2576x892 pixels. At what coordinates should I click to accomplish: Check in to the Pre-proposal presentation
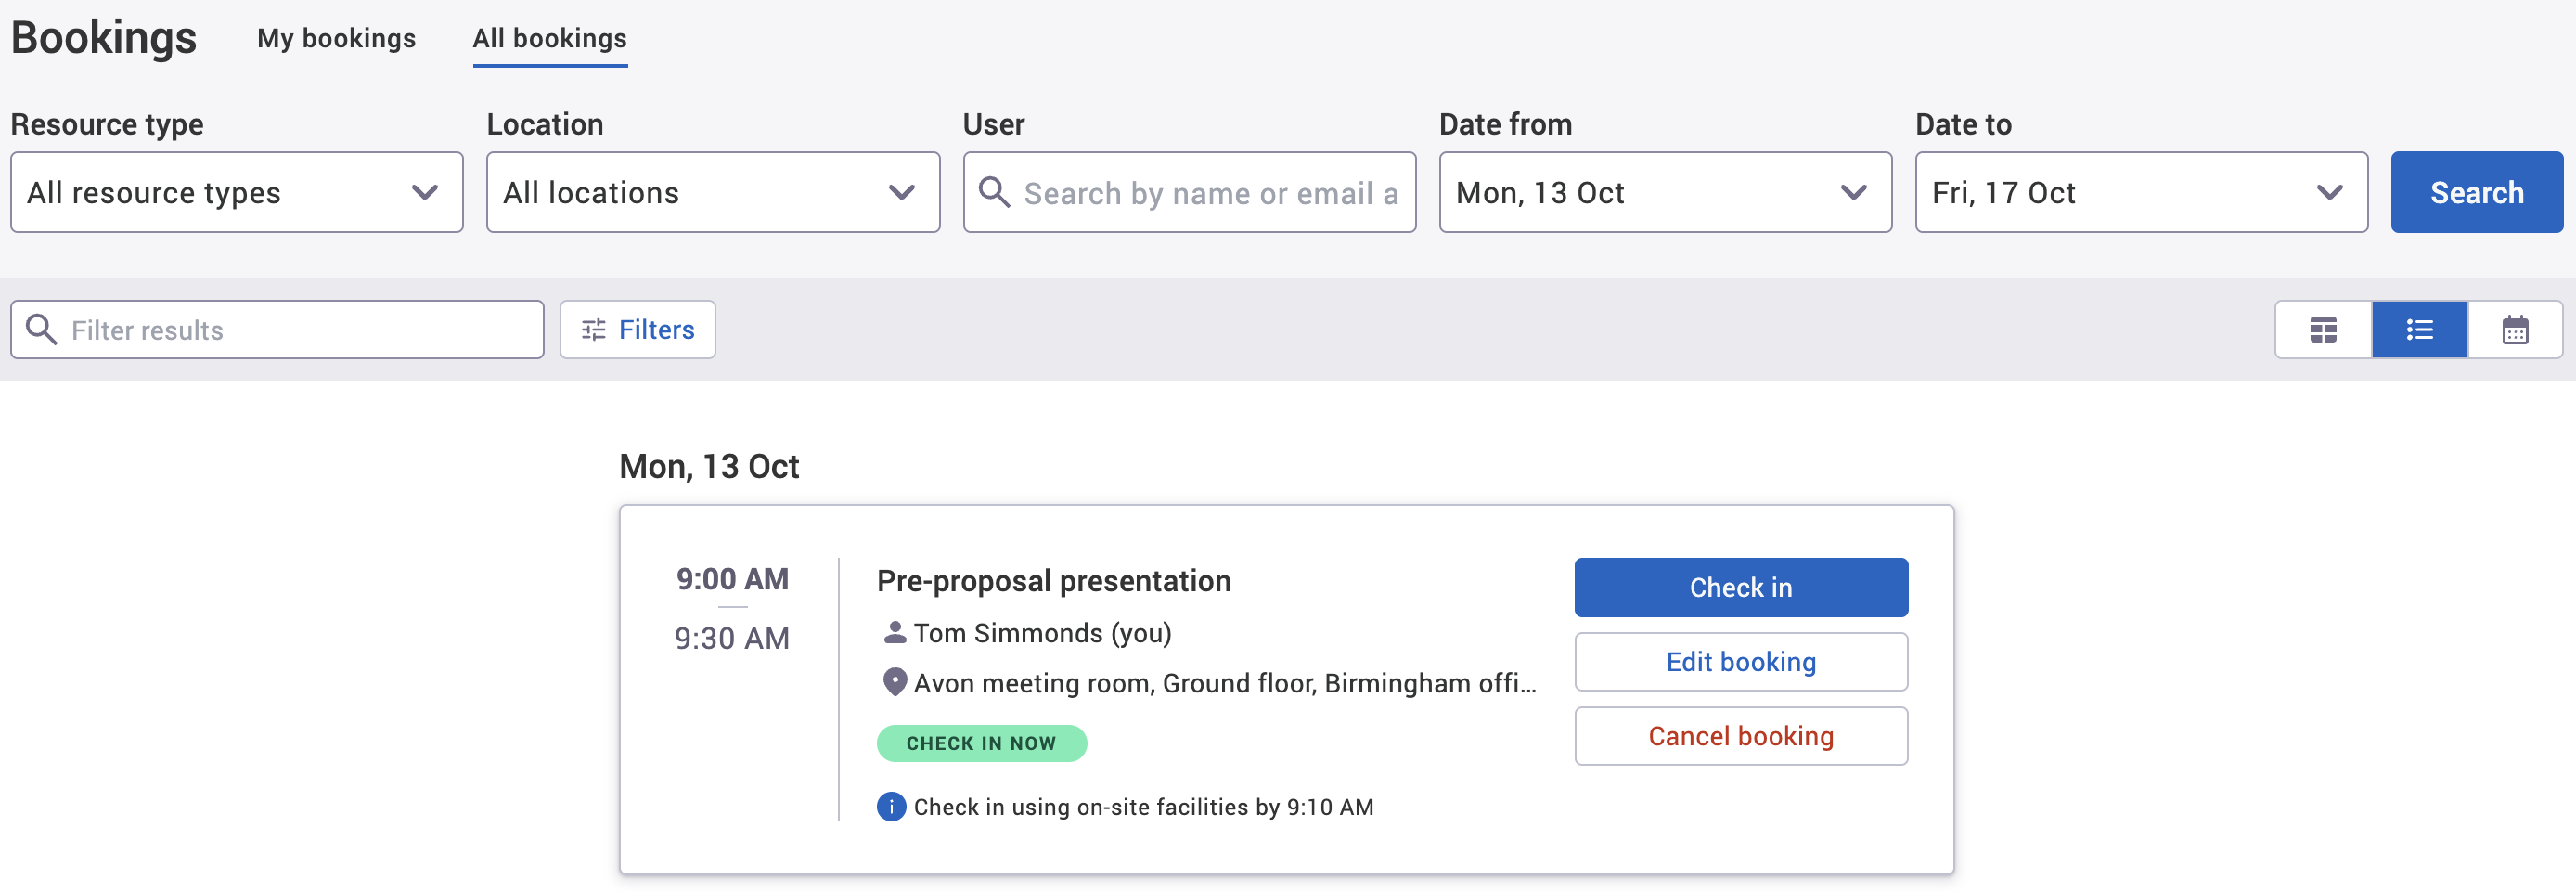pos(1740,587)
